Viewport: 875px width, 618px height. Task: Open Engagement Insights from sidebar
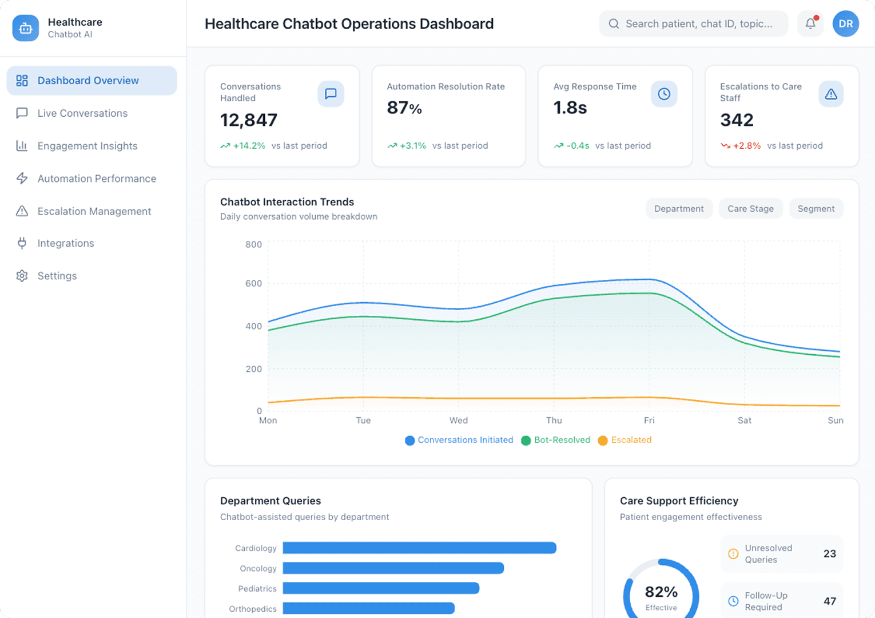(87, 146)
